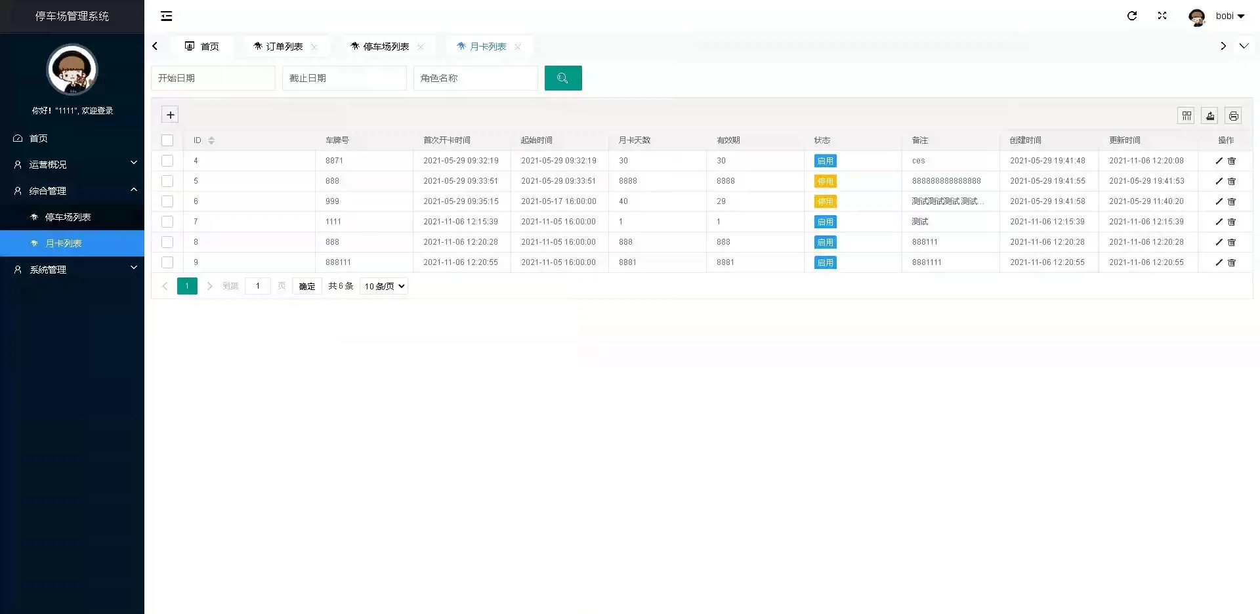The width and height of the screenshot is (1260, 614).
Task: Select all rows via header checkbox
Action: click(167, 140)
